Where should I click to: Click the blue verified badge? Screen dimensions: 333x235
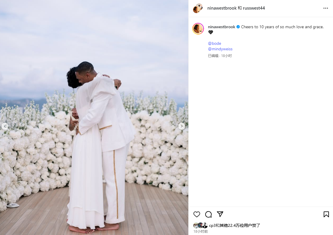[238, 27]
